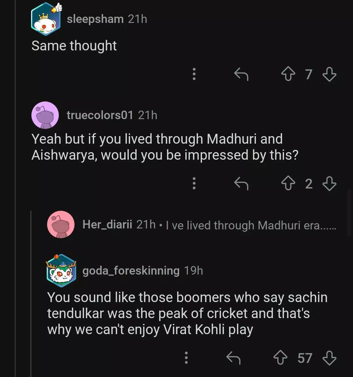Upvote sleepsham's "Same thought" comment
The image size is (353, 377).
click(288, 74)
